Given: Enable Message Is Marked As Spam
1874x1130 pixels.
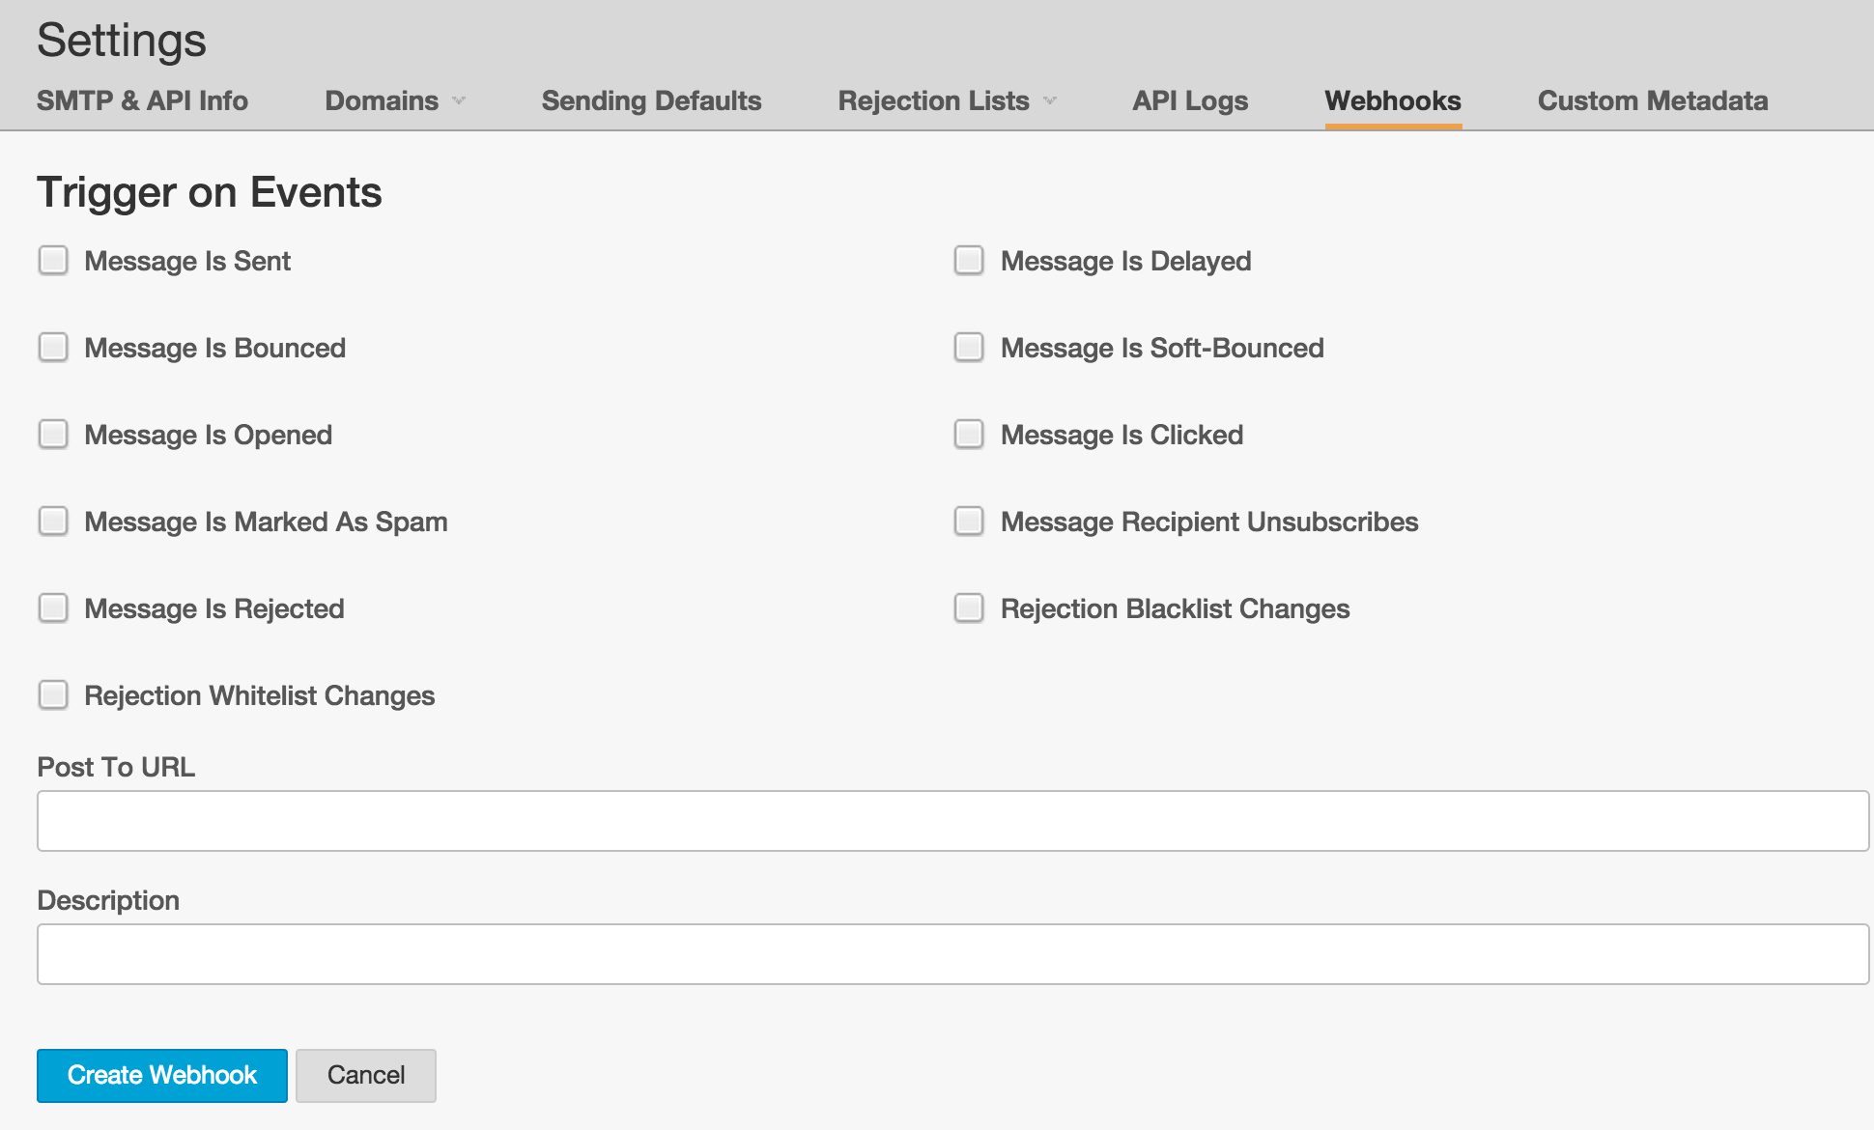Looking at the screenshot, I should 53,522.
